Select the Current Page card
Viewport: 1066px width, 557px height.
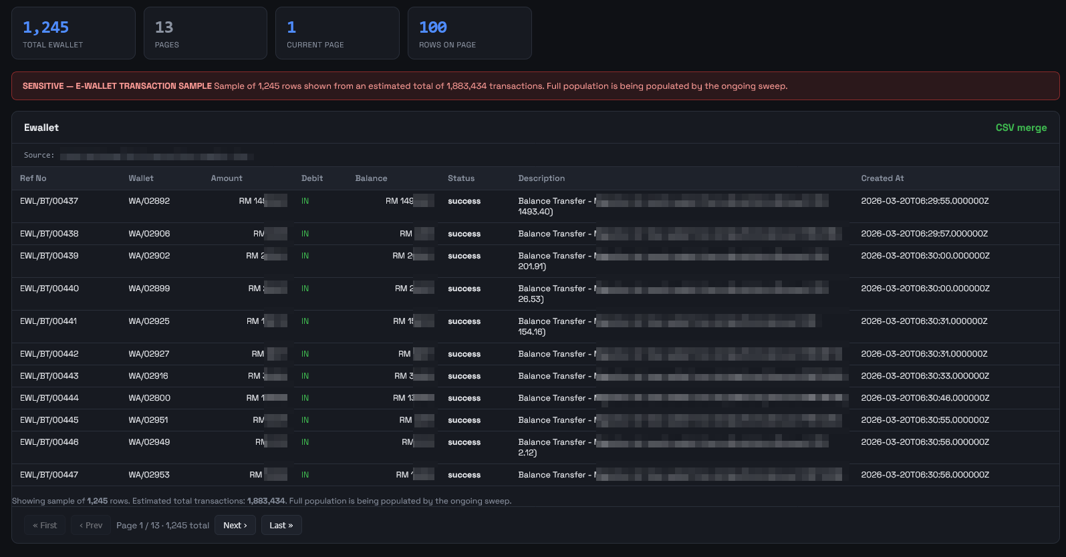(338, 33)
